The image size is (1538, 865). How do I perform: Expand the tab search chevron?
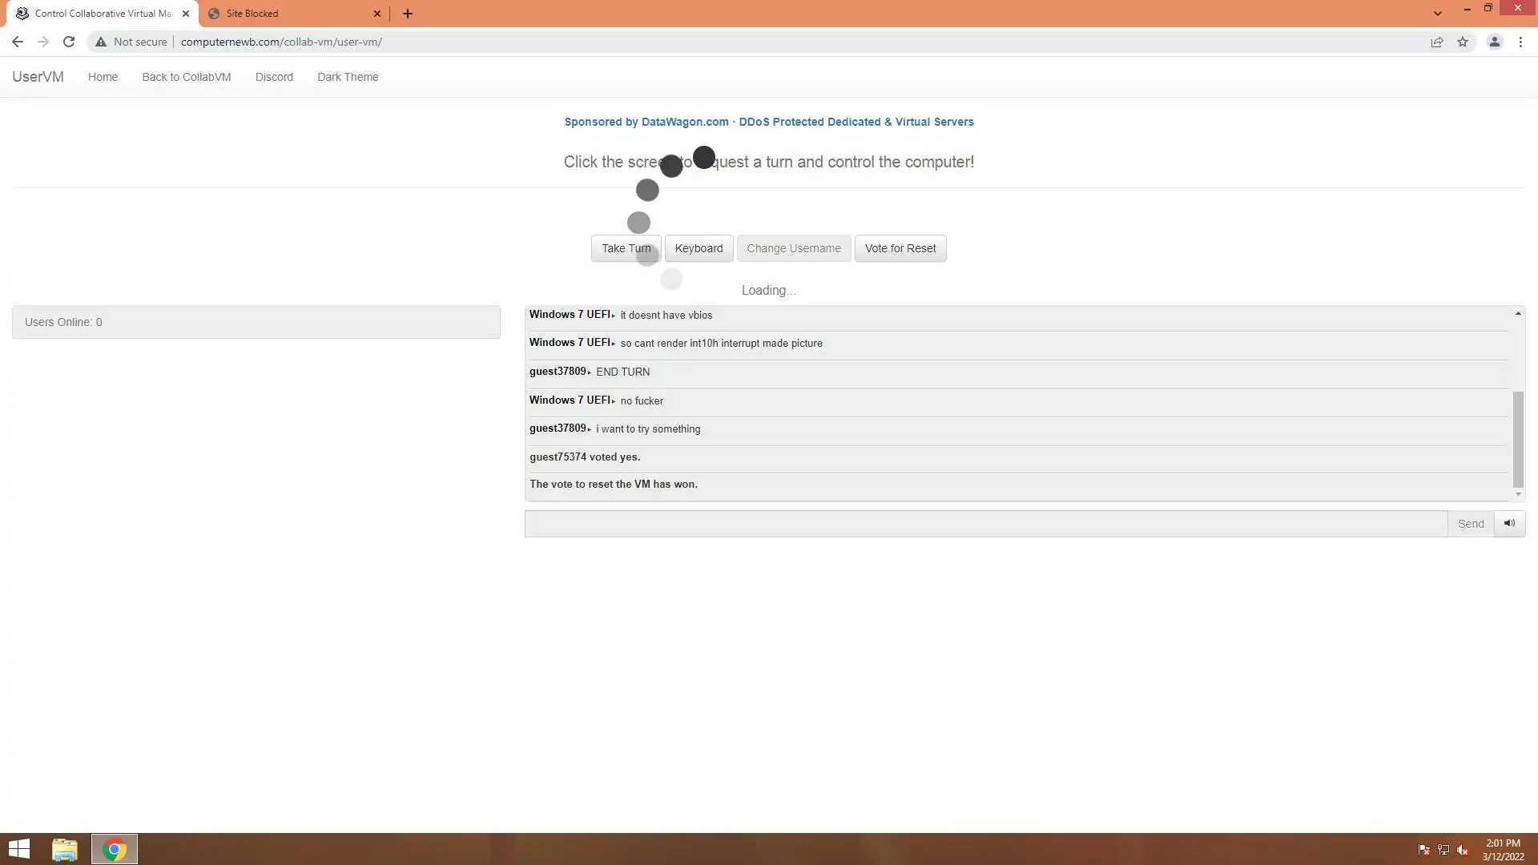(x=1438, y=14)
